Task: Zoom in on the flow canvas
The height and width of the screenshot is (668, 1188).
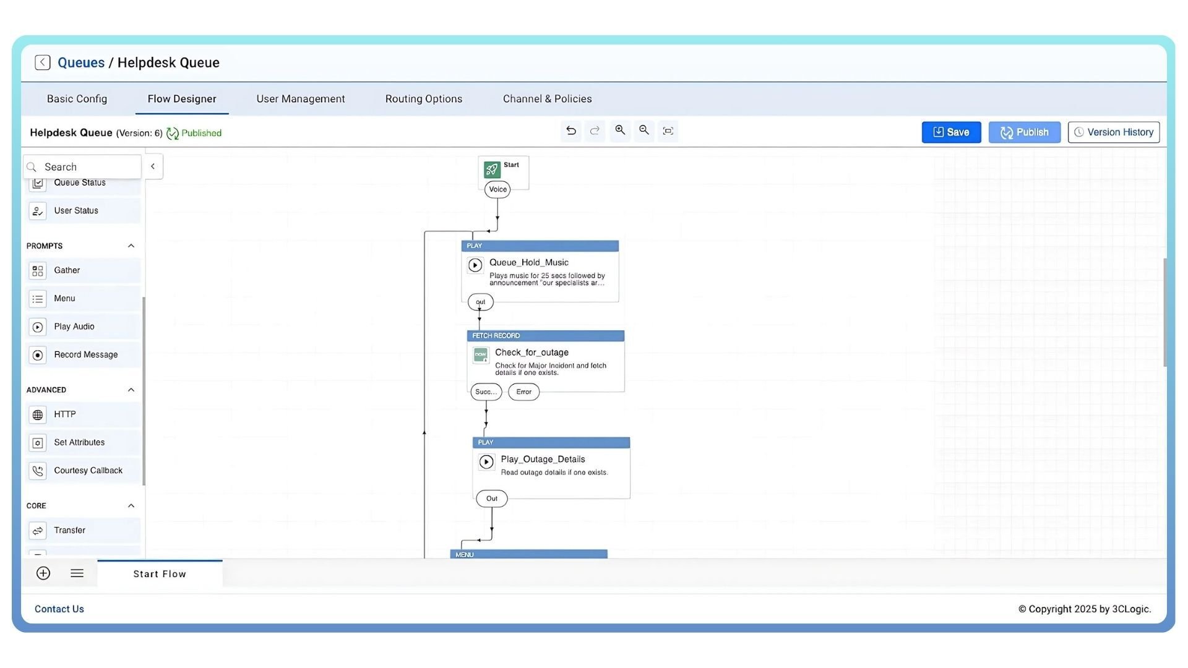Action: (x=619, y=131)
